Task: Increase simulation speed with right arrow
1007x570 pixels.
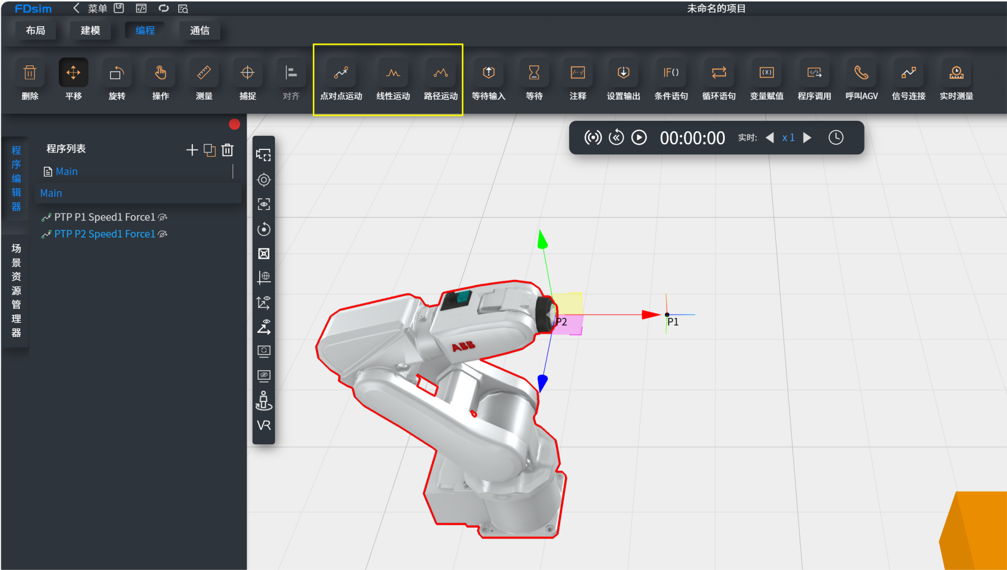Action: point(807,138)
